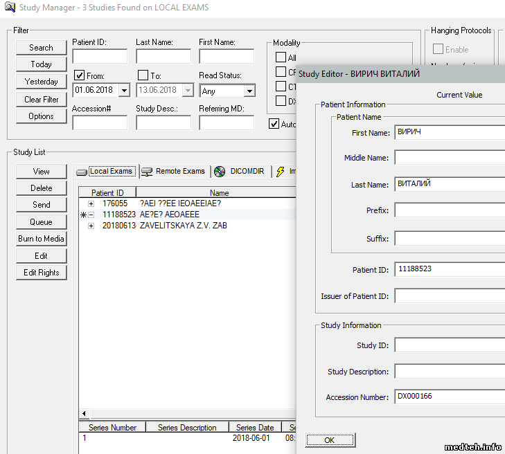Click the Remote Exams network computer icon
The width and height of the screenshot is (505, 454).
(147, 172)
